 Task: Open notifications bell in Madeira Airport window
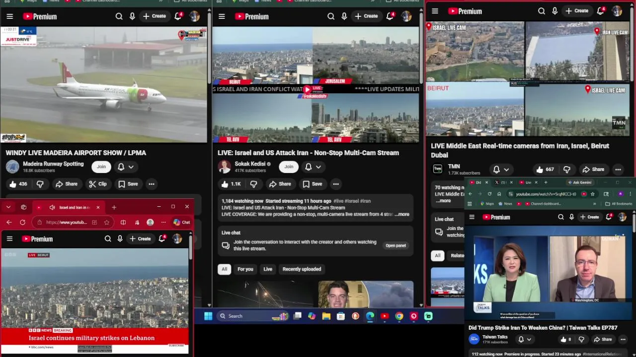tap(178, 16)
